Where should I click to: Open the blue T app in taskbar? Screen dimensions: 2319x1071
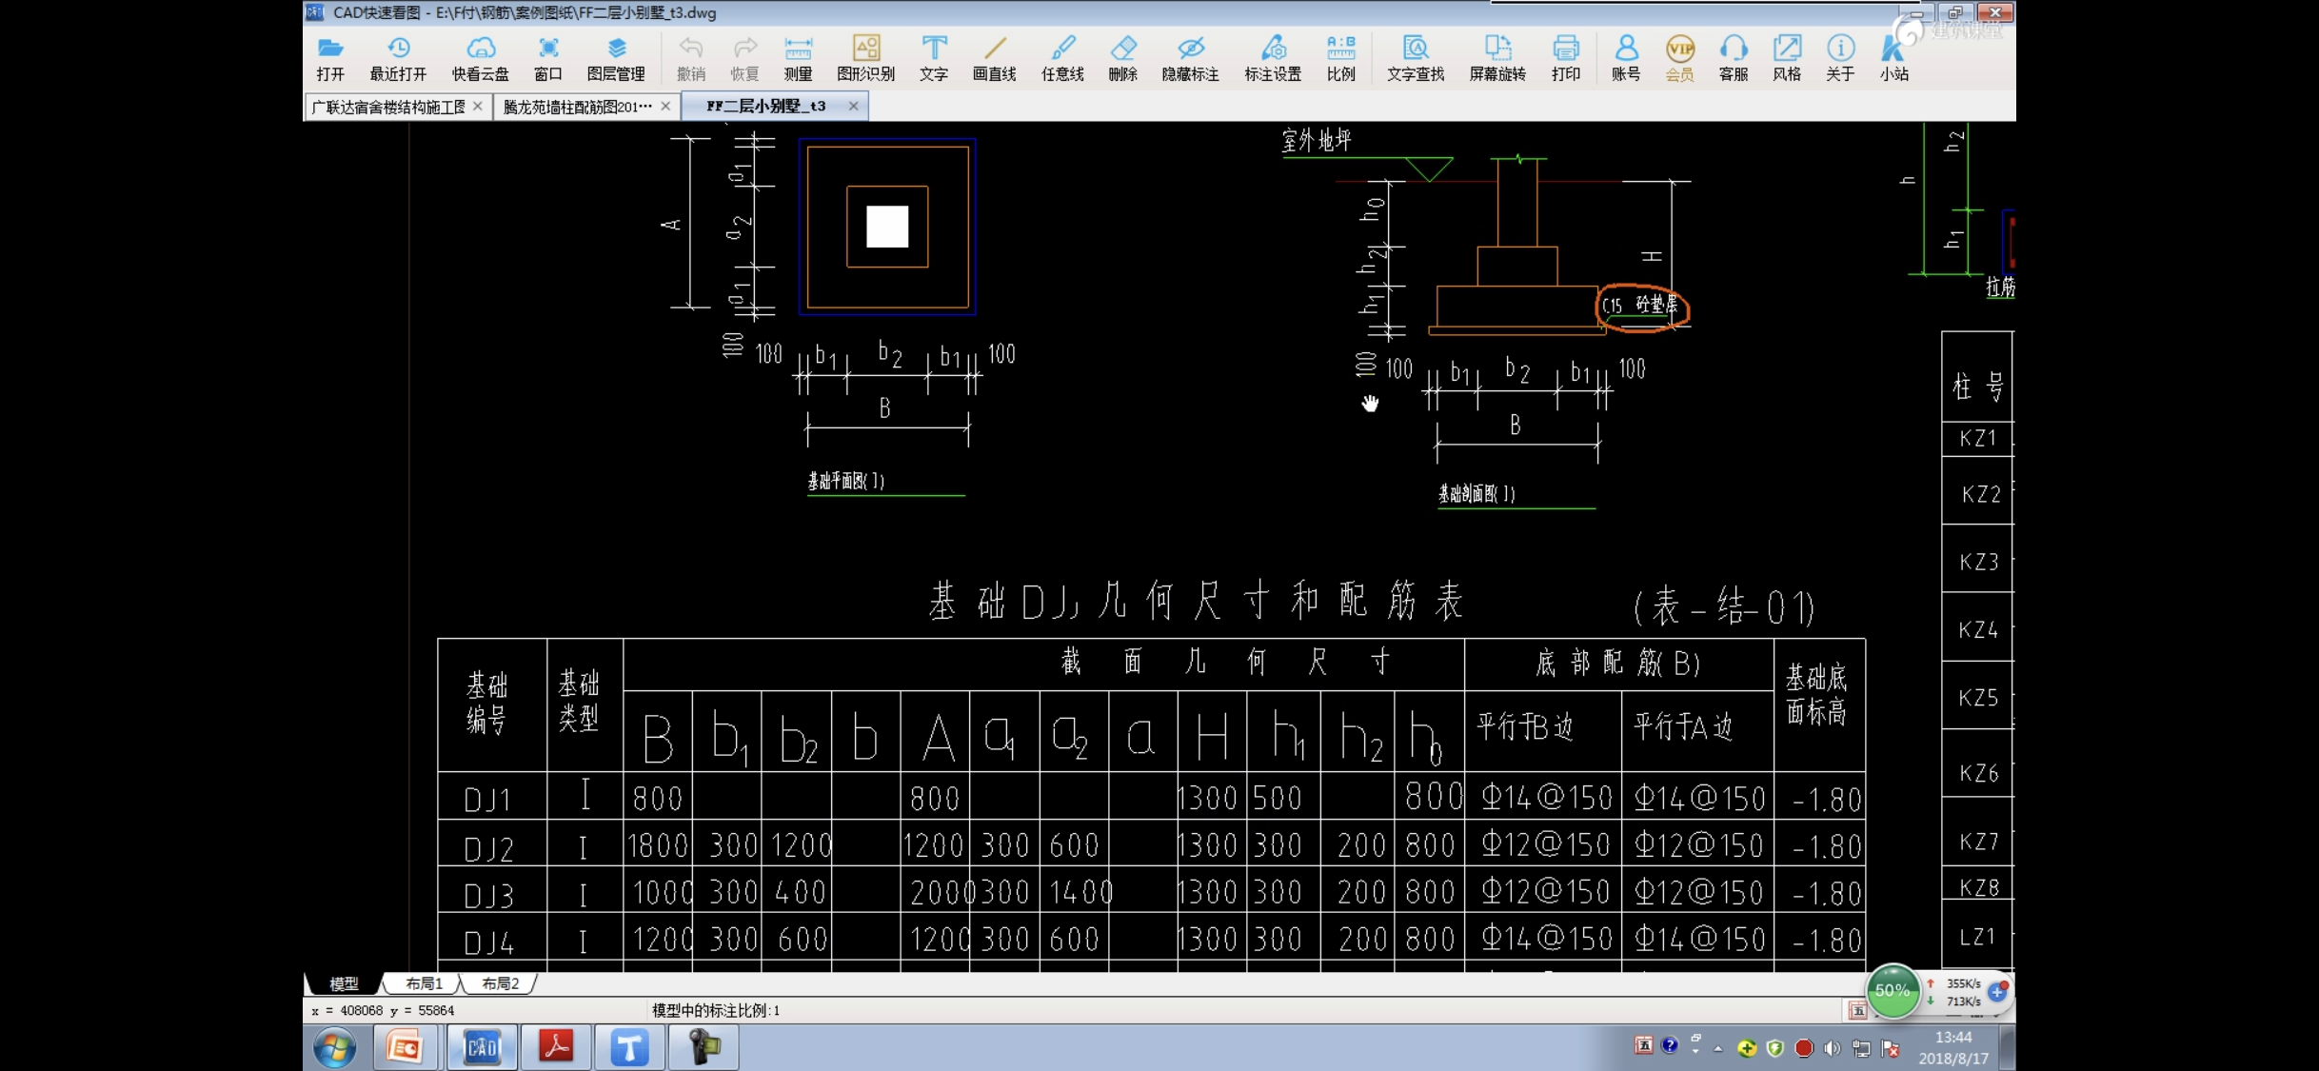tap(629, 1048)
